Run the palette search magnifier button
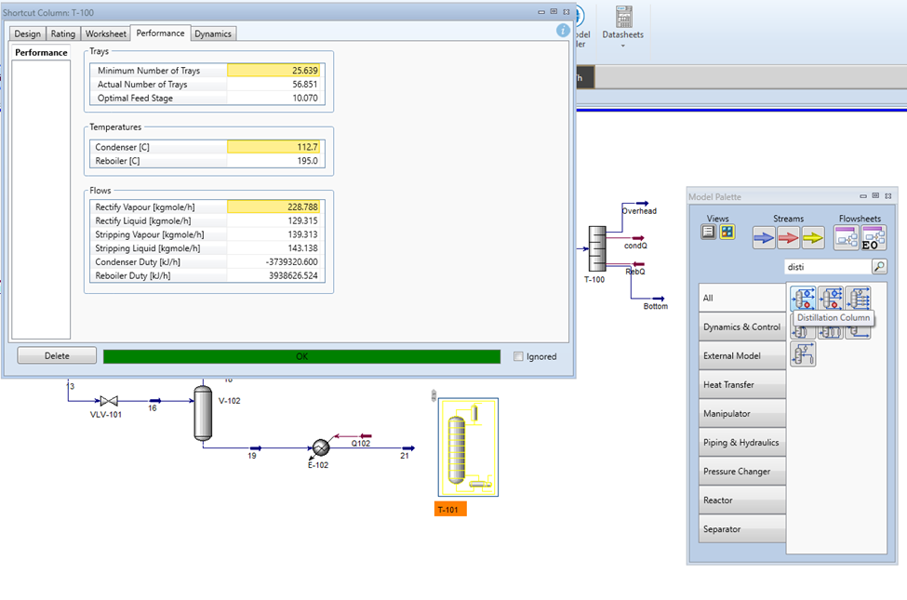This screenshot has width=907, height=600. pyautogui.click(x=879, y=267)
